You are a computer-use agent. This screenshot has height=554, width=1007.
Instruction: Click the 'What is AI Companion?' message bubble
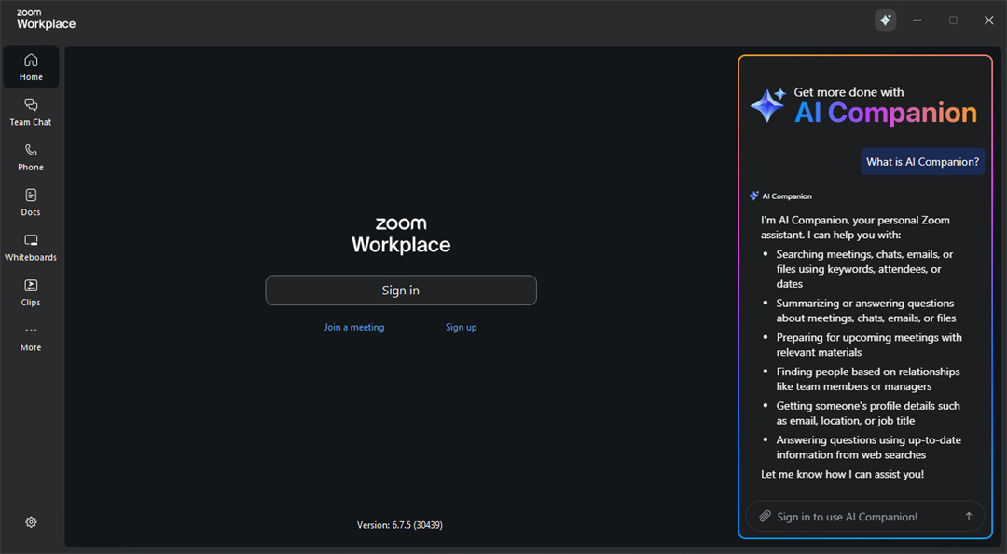pyautogui.click(x=922, y=162)
